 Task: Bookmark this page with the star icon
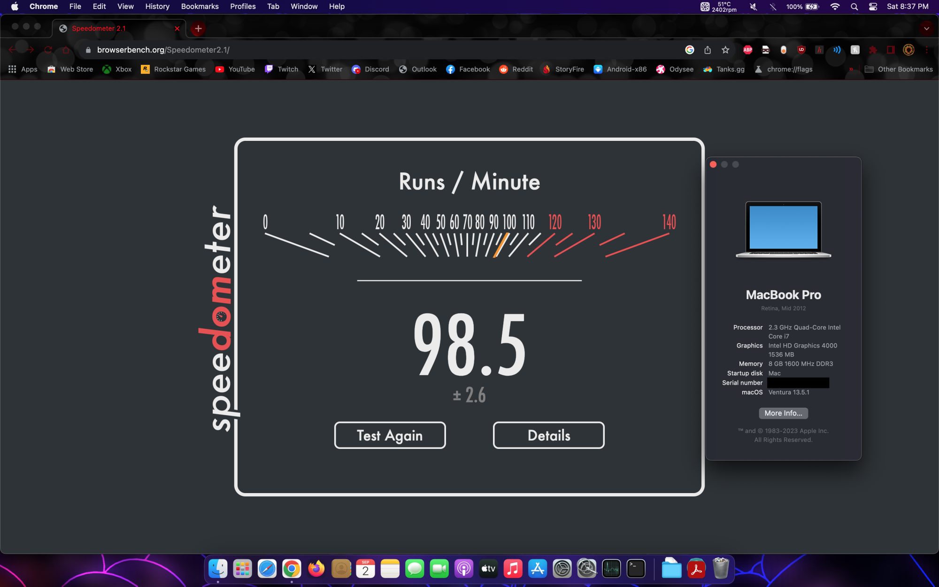pyautogui.click(x=725, y=50)
